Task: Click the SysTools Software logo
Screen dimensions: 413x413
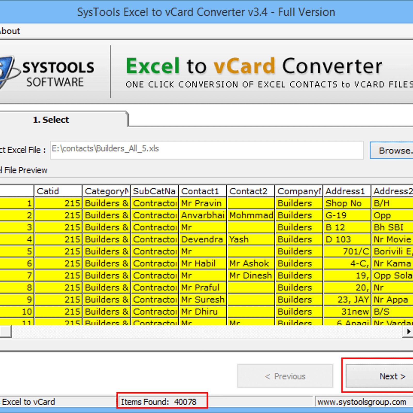Action: click(x=47, y=73)
